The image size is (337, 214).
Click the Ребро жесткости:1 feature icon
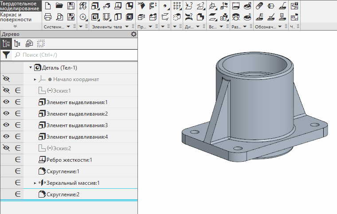(43, 160)
